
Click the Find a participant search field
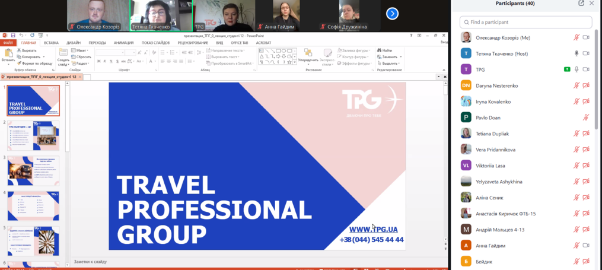(x=525, y=22)
